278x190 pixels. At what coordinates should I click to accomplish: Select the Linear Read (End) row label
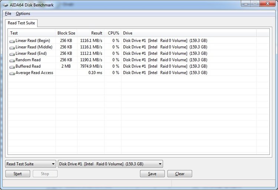[x=31, y=53]
